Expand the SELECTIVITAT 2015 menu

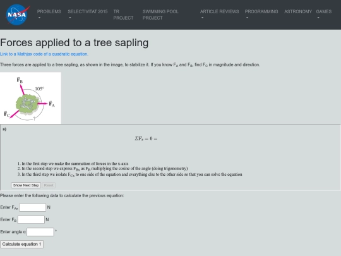[x=87, y=15]
